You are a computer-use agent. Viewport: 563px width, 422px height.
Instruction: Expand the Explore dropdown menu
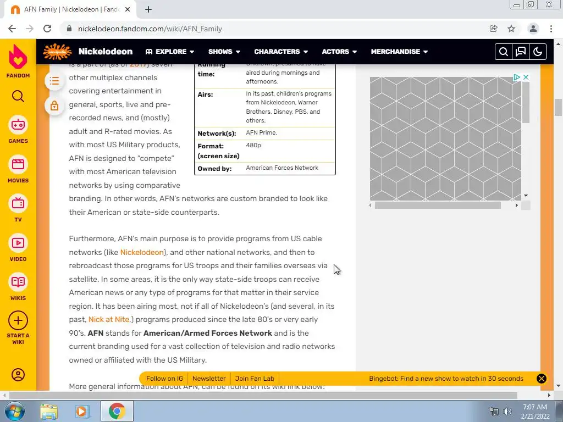point(170,52)
